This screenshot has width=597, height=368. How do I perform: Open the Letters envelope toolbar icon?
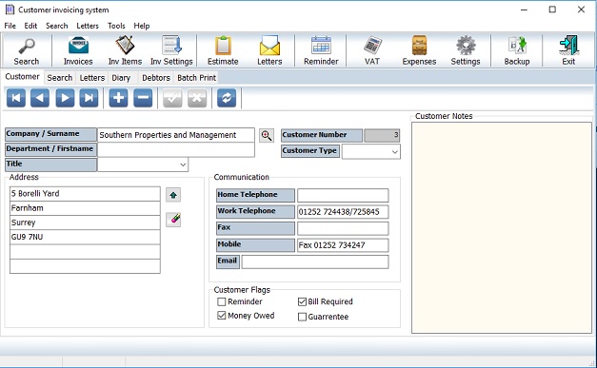coord(269,51)
